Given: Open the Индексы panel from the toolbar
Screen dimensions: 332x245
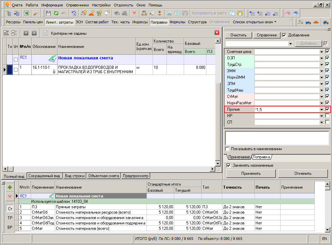Looking at the screenshot, I should point(140,22).
